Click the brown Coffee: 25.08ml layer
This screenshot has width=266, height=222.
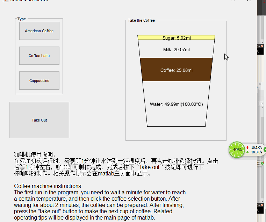pyautogui.click(x=177, y=70)
